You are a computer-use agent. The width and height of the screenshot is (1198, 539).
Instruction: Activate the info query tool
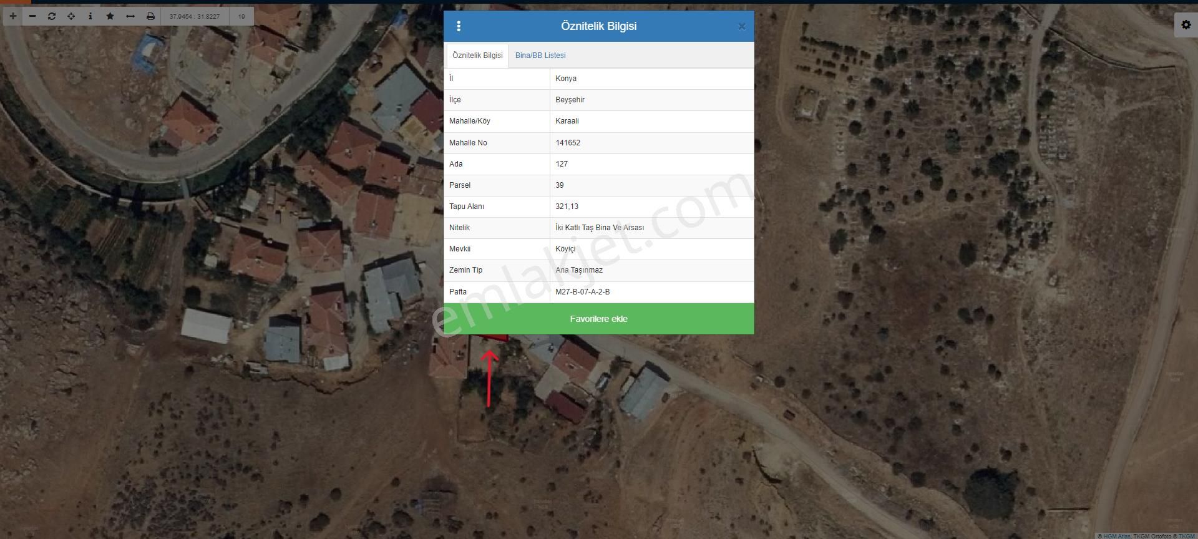click(90, 16)
